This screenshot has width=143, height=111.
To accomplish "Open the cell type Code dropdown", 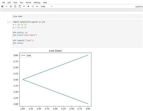I will pos(46,6).
